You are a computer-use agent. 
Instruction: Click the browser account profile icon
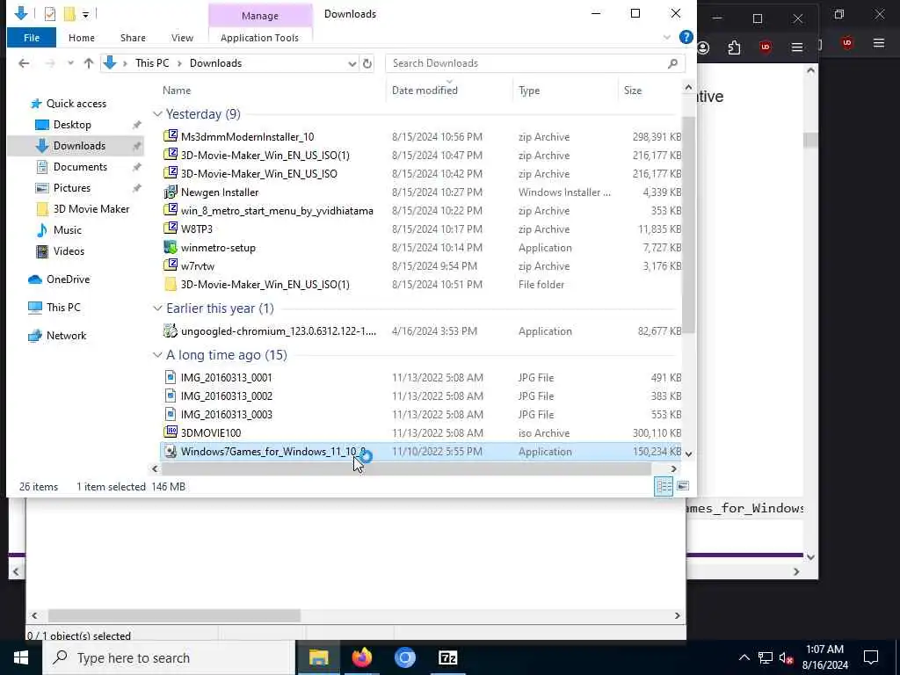point(703,47)
